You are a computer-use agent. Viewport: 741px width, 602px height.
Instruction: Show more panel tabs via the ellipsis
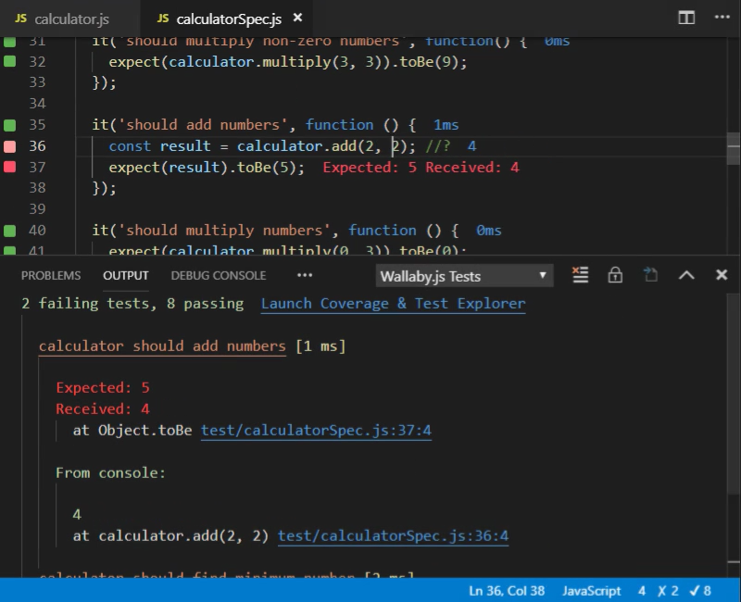(x=305, y=275)
